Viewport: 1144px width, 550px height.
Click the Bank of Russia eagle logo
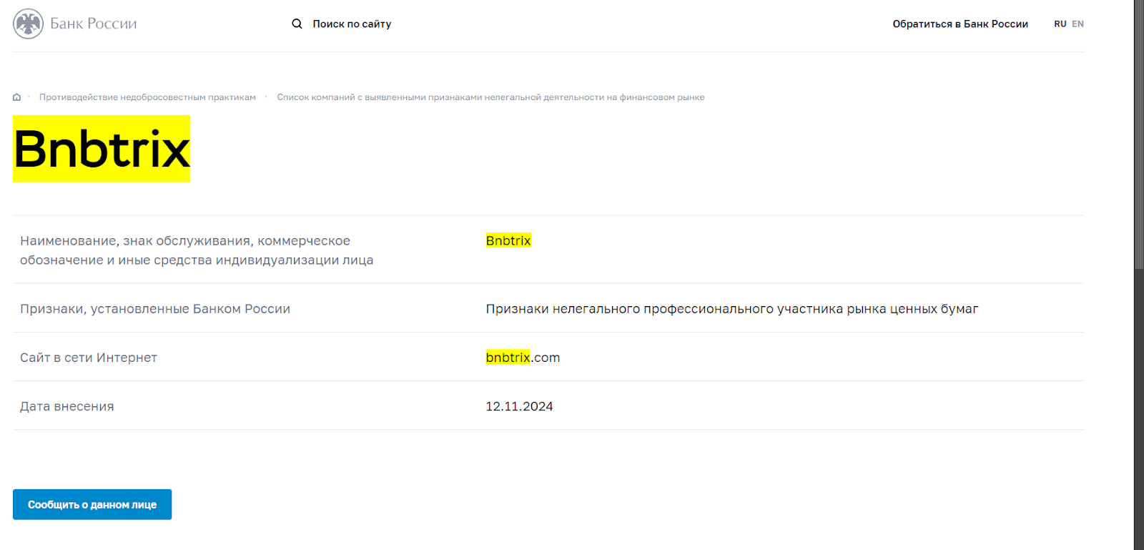pyautogui.click(x=28, y=24)
